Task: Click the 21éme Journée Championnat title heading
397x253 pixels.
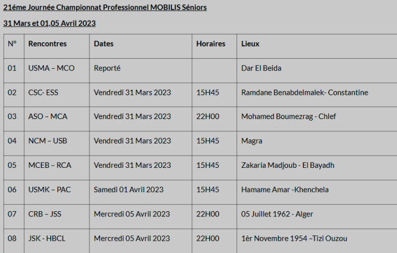Action: [105, 7]
